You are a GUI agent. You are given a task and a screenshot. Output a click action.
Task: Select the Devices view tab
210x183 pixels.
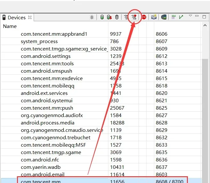17,17
